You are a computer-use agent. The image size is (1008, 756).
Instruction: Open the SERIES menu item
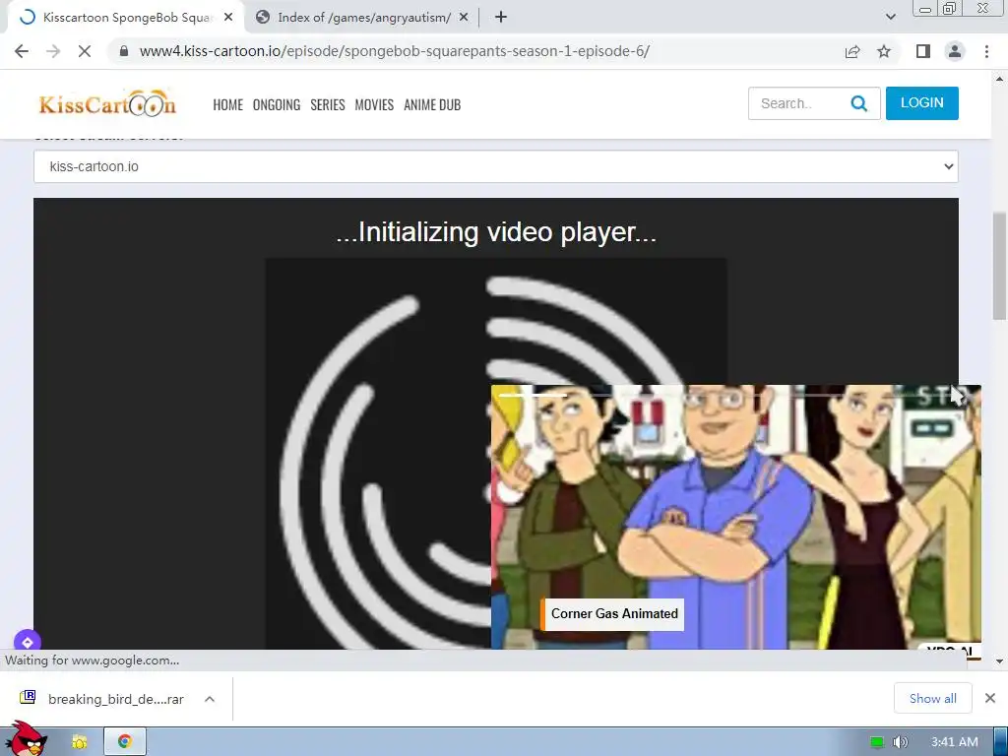pos(328,104)
